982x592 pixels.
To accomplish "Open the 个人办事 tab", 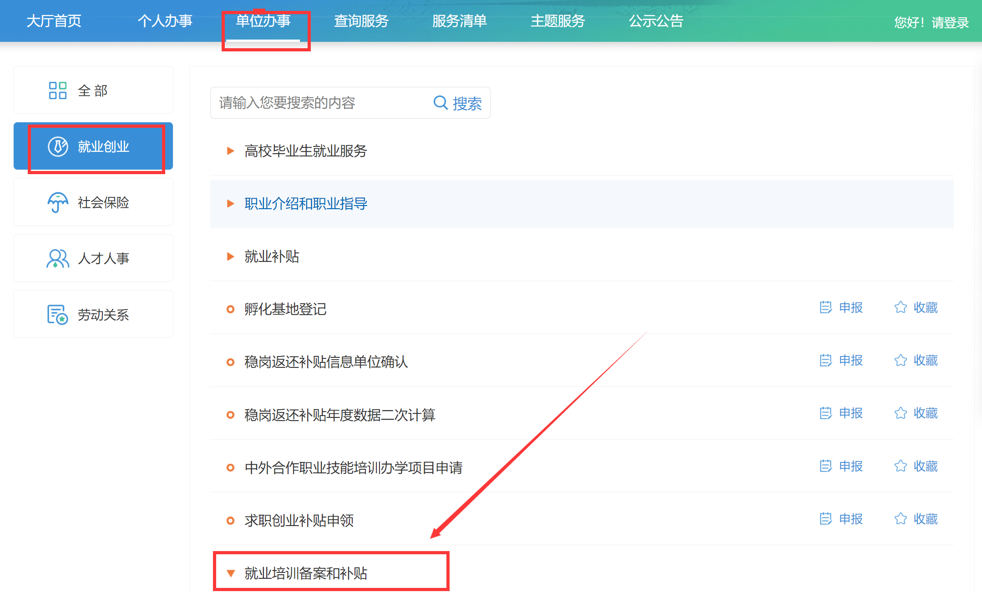I will (x=165, y=21).
